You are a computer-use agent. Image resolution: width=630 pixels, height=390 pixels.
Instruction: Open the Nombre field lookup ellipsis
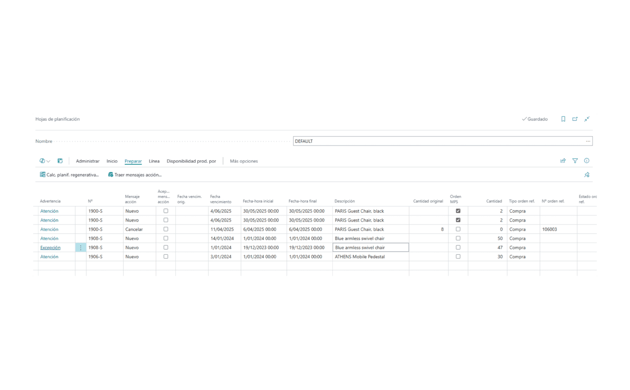pos(588,141)
